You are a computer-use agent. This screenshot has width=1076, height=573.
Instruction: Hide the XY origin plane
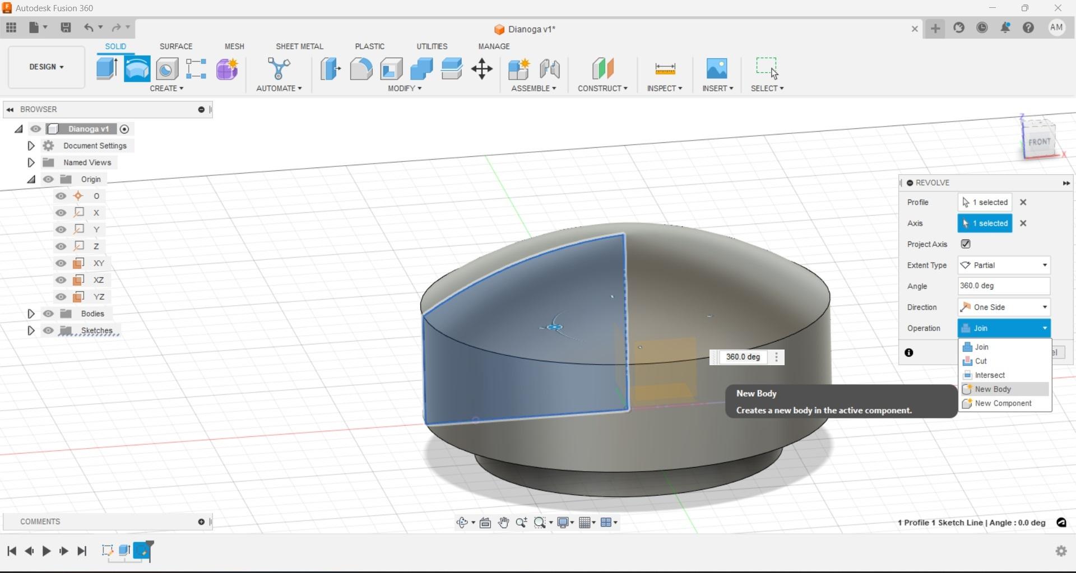pos(61,263)
